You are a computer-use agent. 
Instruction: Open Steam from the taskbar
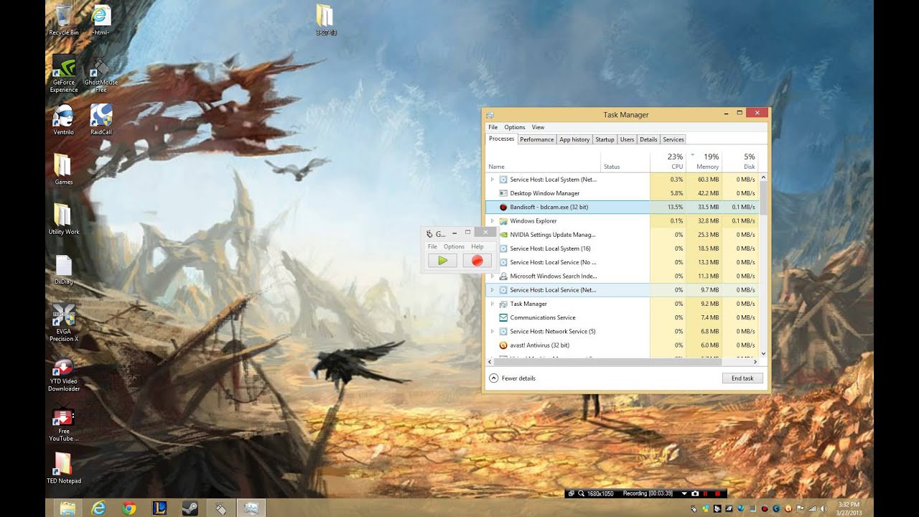pyautogui.click(x=191, y=508)
